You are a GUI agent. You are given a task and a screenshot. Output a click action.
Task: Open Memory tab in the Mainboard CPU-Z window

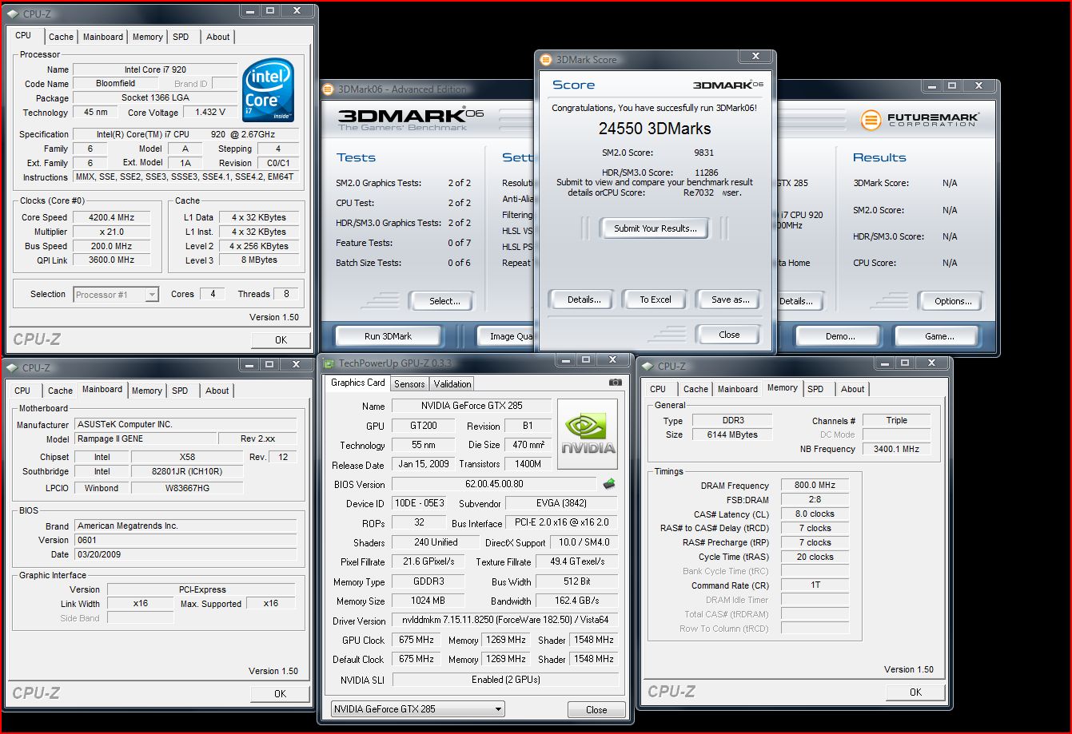(147, 391)
